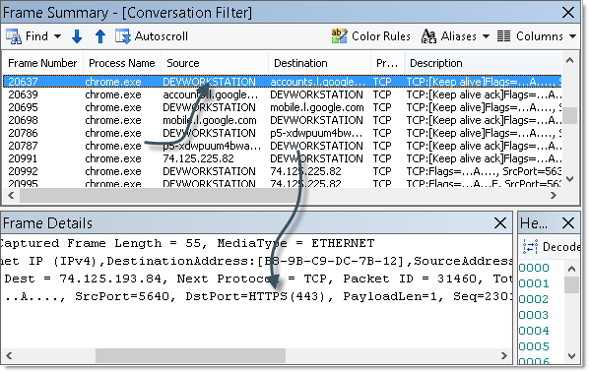Toggle Autoscroll in Frame Summary
Image resolution: width=589 pixels, height=372 pixels.
[152, 36]
